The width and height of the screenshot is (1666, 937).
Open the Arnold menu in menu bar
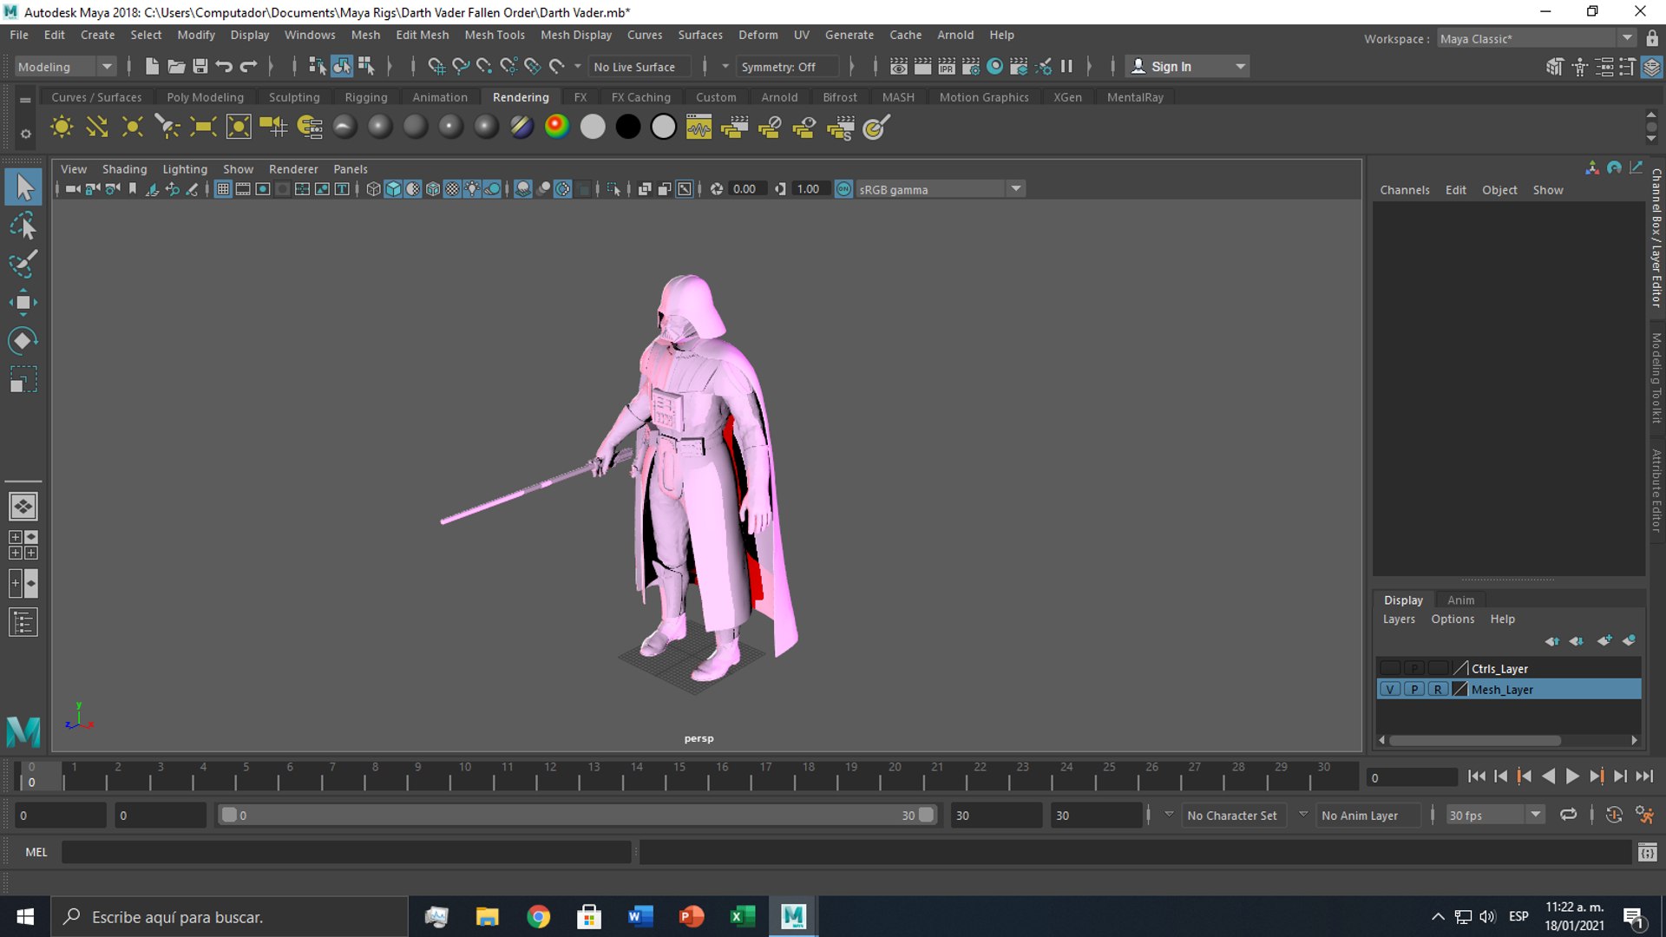pyautogui.click(x=955, y=35)
